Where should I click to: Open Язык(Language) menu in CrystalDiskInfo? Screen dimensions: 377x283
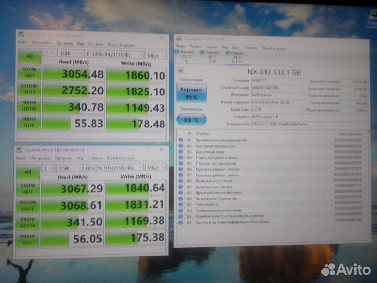274,48
